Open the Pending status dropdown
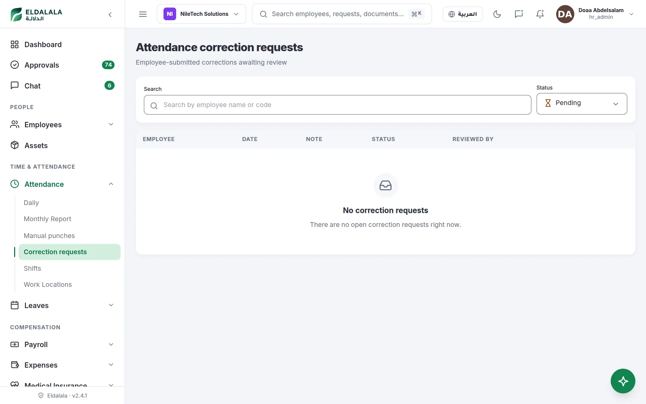Screen dimensions: 646x404 (581, 104)
